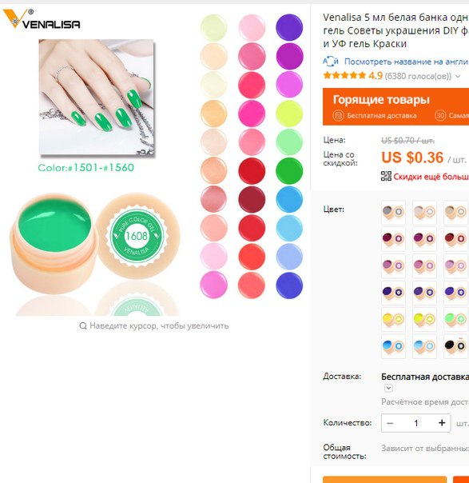Click the quantity input field

click(x=415, y=423)
